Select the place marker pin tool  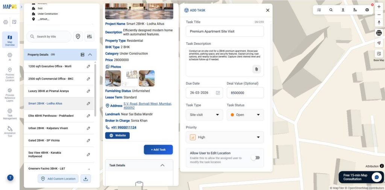click(x=343, y=10)
